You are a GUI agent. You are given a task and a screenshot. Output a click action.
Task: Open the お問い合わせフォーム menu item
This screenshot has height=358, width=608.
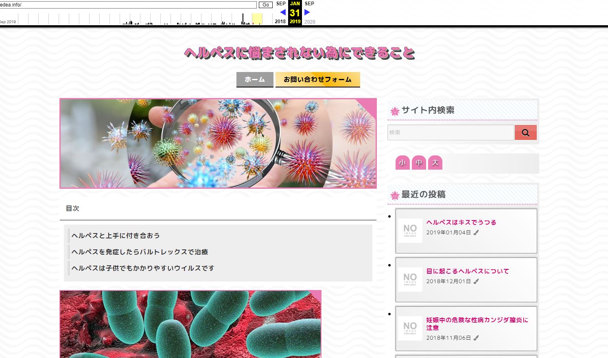(x=317, y=79)
